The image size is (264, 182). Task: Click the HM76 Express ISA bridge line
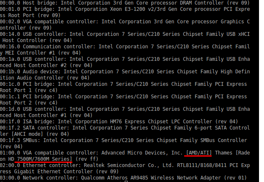pos(119,122)
